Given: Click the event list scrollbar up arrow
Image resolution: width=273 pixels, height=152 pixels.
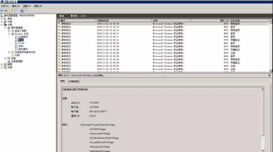Looking at the screenshot, I should click(x=270, y=21).
